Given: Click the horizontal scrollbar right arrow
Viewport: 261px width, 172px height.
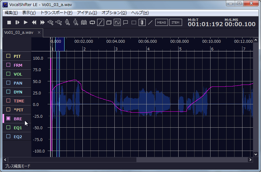Looking at the screenshot, I should 250,160.
